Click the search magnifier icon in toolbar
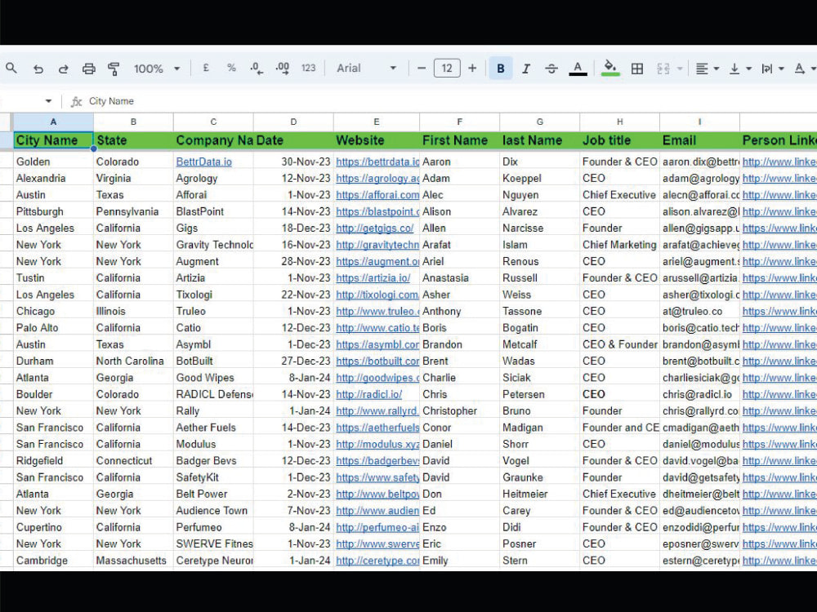The image size is (817, 612). tap(11, 69)
